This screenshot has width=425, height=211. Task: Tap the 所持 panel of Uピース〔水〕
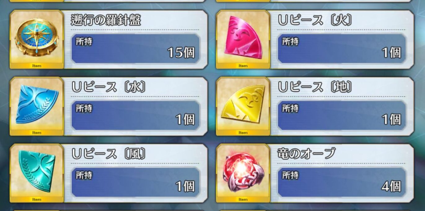(135, 115)
